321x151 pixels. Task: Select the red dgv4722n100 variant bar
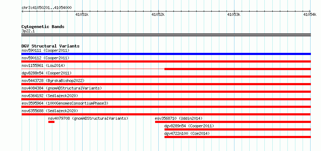[x=238, y=137]
